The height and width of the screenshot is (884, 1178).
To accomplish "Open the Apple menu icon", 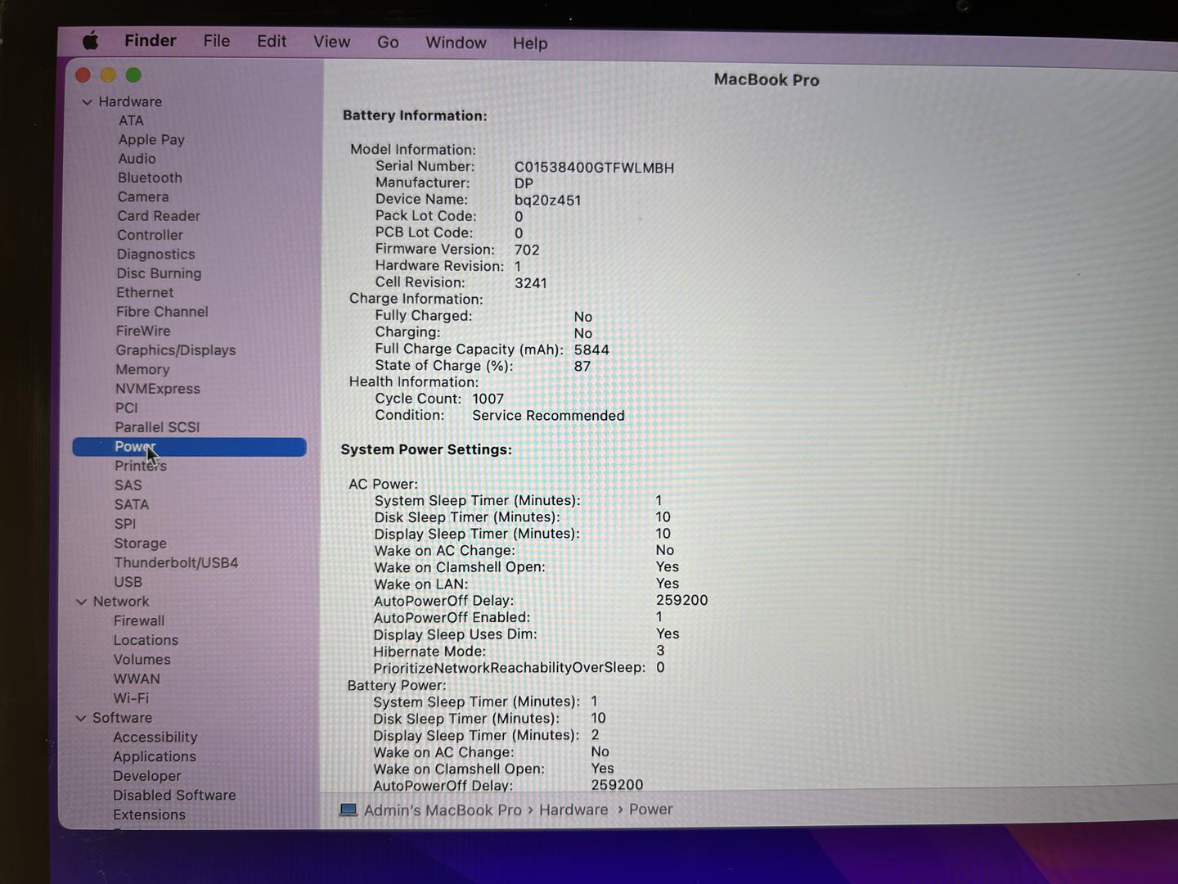I will point(90,40).
